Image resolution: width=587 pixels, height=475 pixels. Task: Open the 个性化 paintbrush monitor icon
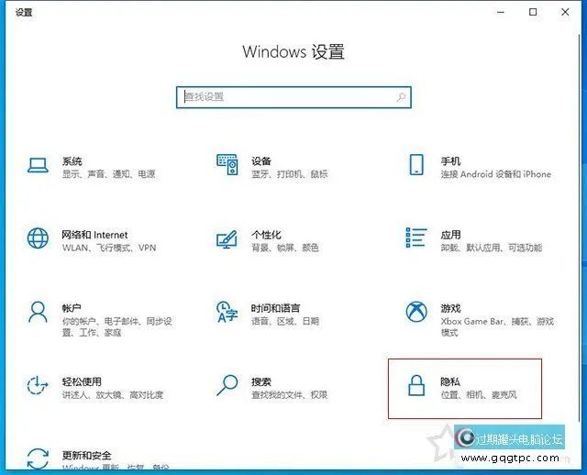[227, 239]
